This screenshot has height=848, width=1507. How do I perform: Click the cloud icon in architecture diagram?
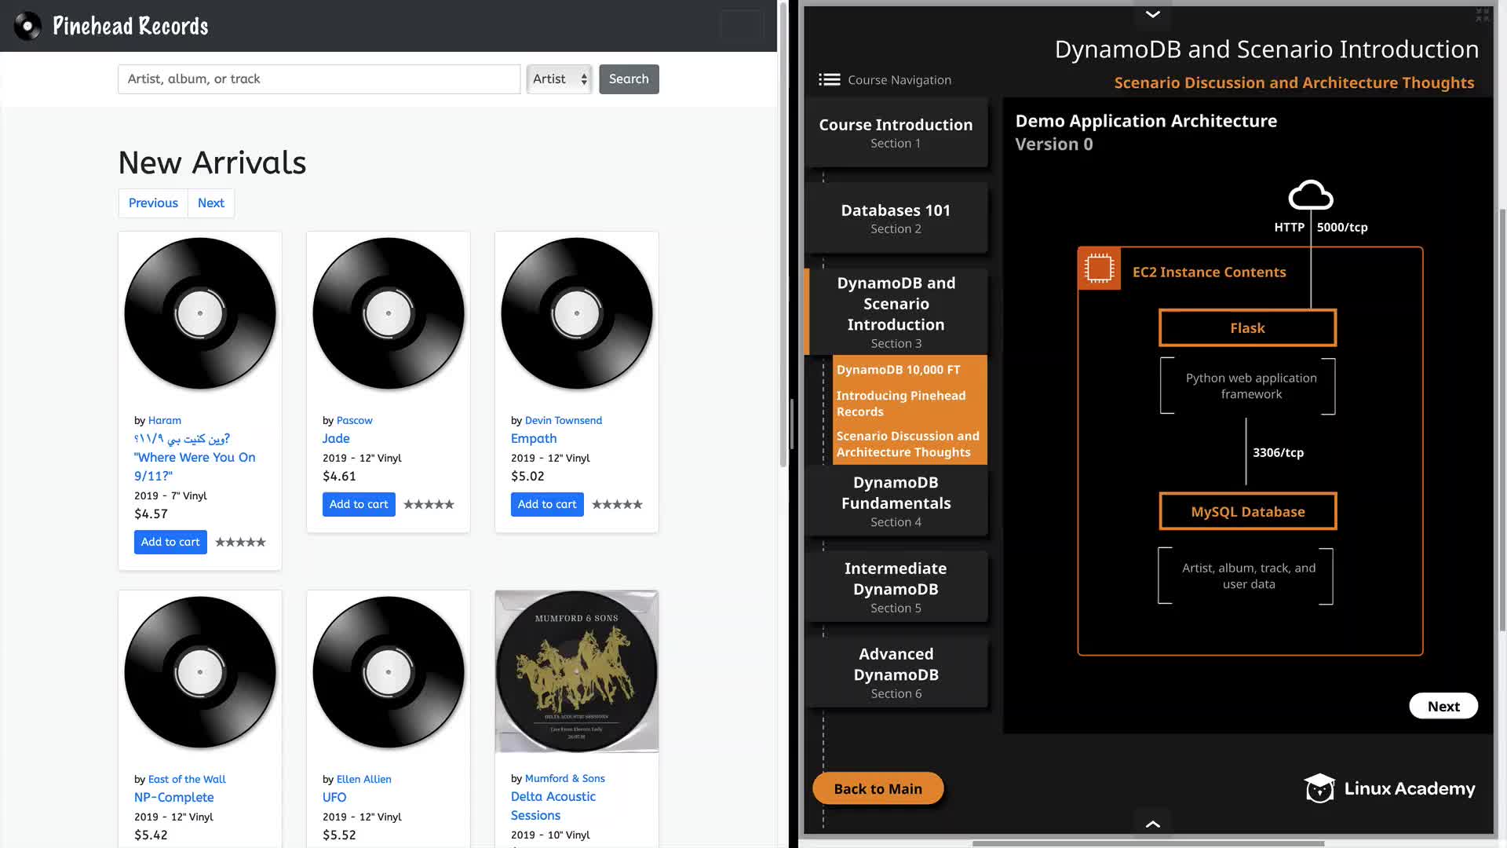click(x=1310, y=196)
